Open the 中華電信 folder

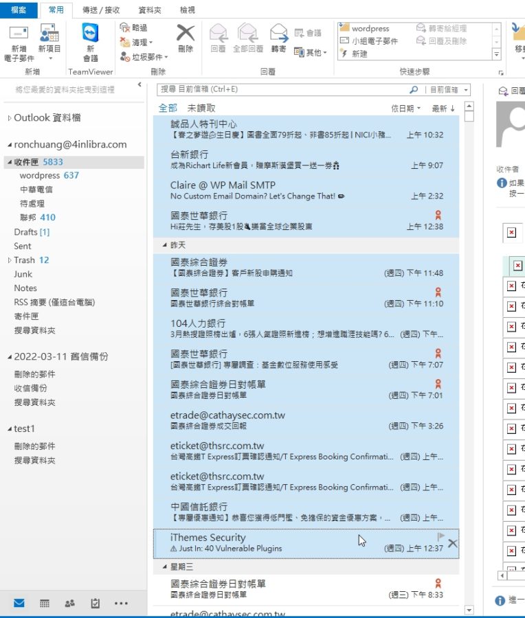(x=36, y=190)
